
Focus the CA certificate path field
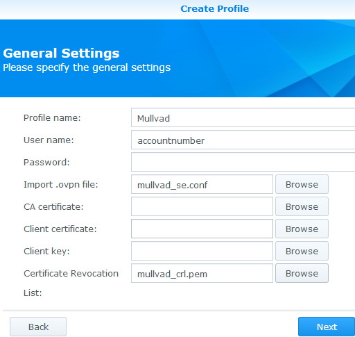[202, 206]
